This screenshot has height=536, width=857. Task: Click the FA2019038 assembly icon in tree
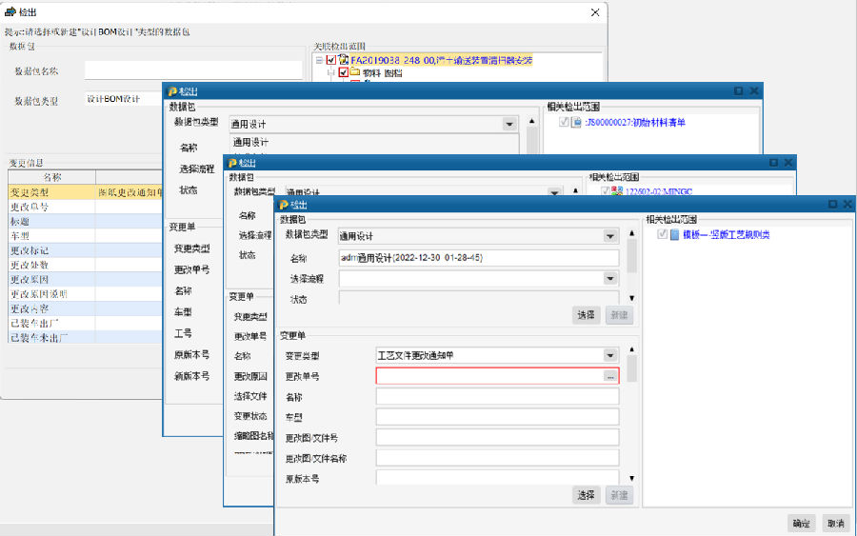343,60
